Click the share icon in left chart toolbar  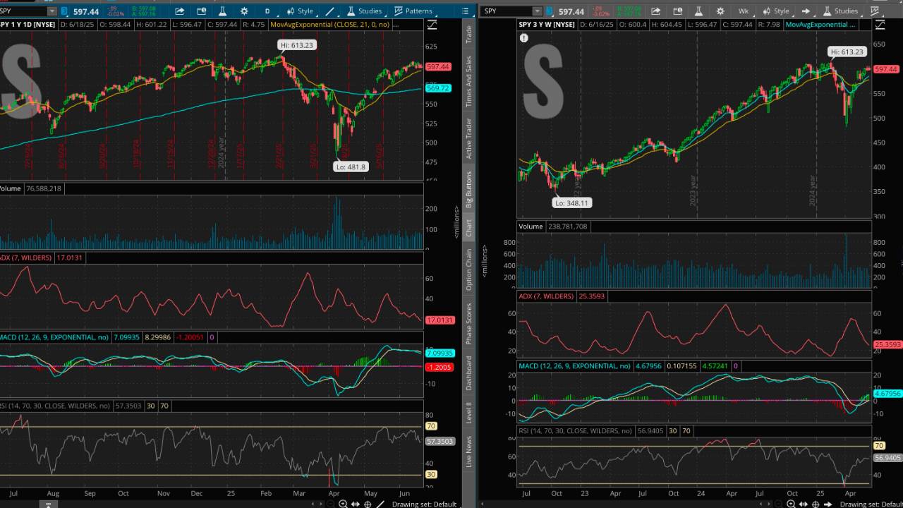(180, 11)
